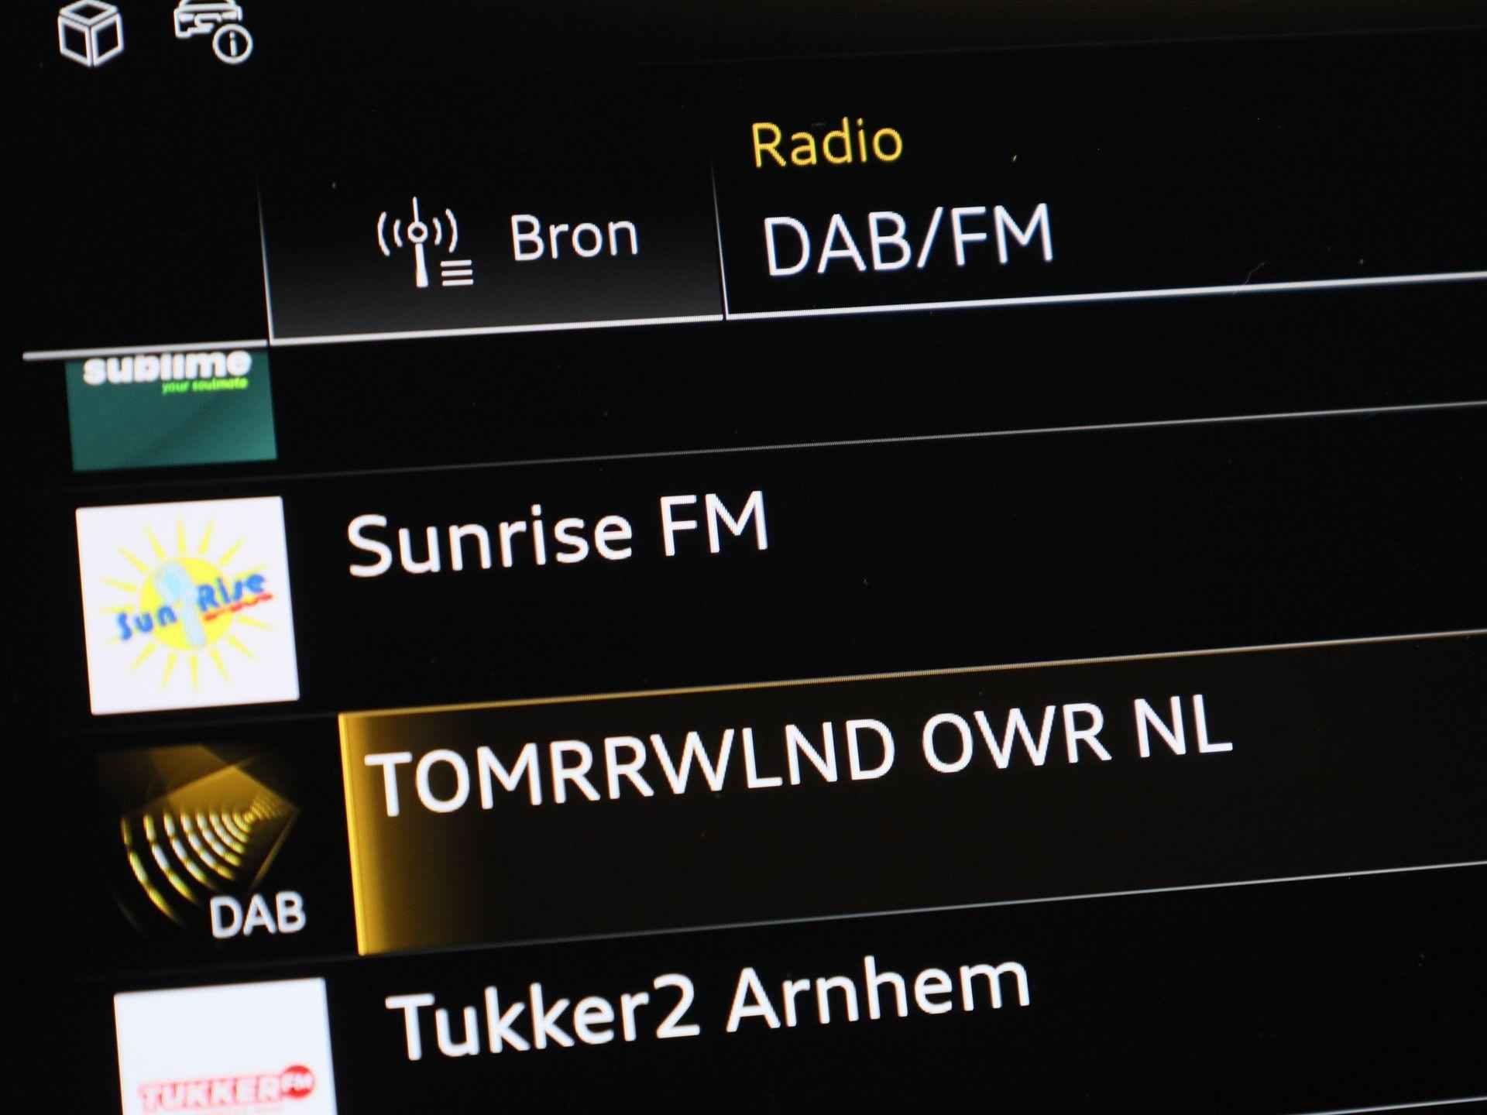Image resolution: width=1487 pixels, height=1115 pixels.
Task: Tap the Sunrise FM logo thumbnail
Action: [187, 604]
